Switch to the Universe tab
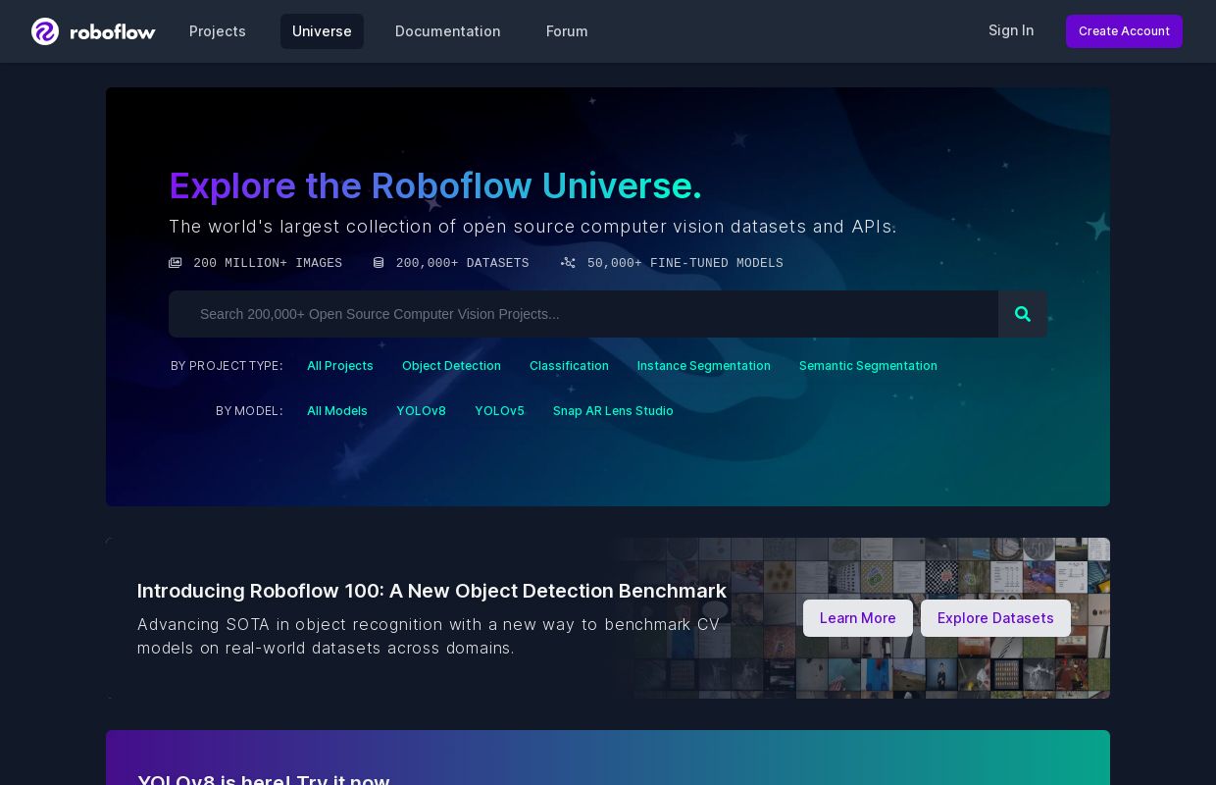Image resolution: width=1216 pixels, height=785 pixels. [x=322, y=31]
